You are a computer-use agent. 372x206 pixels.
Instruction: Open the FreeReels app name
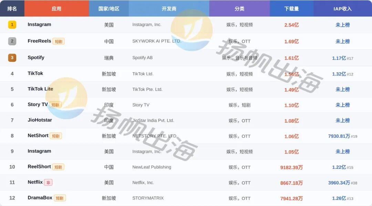click(39, 41)
